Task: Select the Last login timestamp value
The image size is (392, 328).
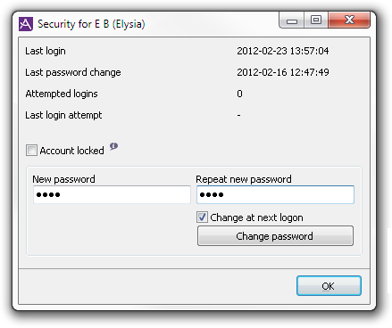Action: pyautogui.click(x=283, y=51)
